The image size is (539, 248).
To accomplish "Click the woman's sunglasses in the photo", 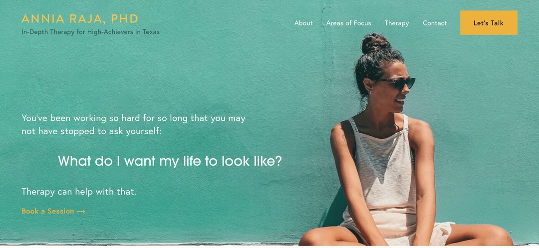I will click(x=398, y=83).
